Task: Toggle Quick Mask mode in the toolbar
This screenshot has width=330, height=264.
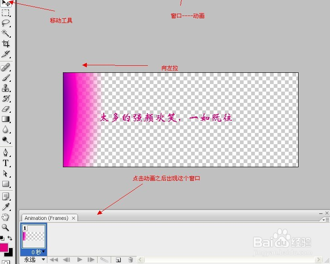Action: click(x=6, y=262)
